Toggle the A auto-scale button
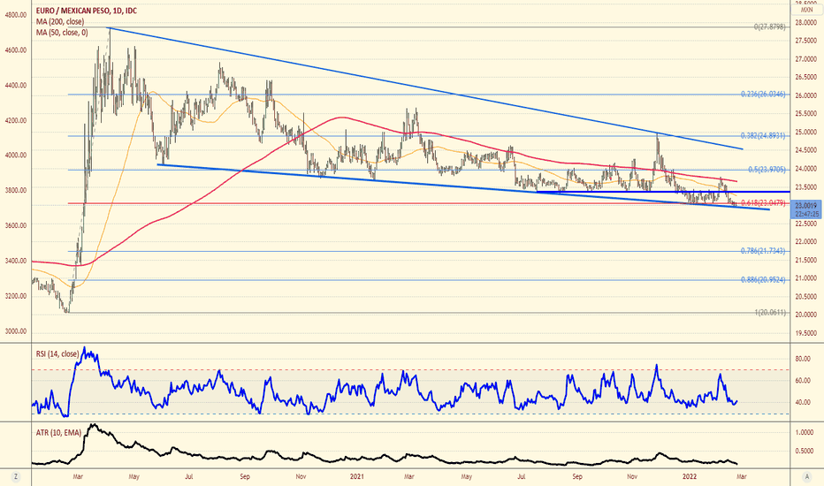The image size is (824, 486). coord(807,477)
